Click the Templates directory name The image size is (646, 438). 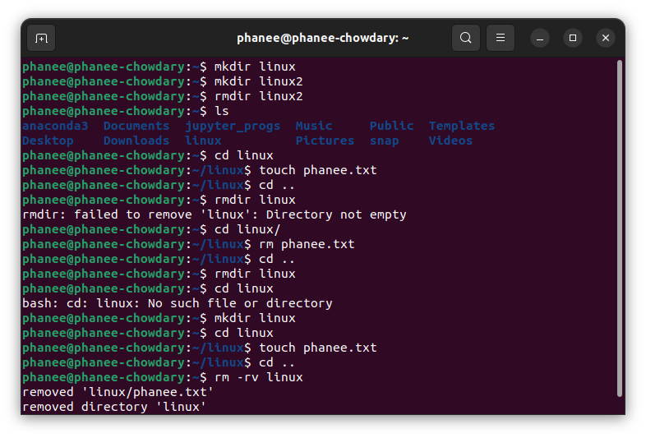click(462, 126)
